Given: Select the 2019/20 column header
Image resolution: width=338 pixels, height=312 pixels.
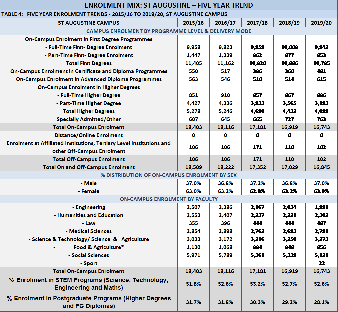Looking at the screenshot, I should pyautogui.click(x=321, y=23).
